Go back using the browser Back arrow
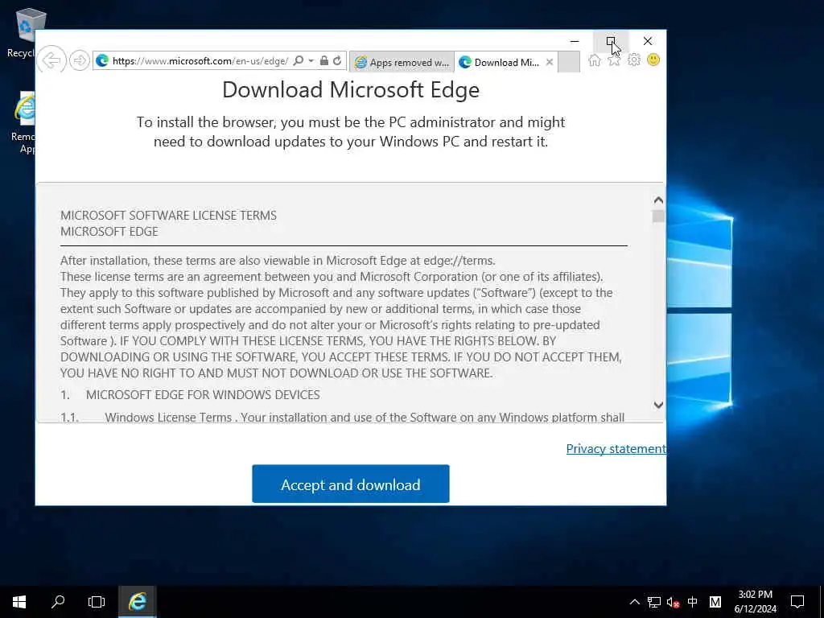The width and height of the screenshot is (824, 618). click(x=51, y=60)
